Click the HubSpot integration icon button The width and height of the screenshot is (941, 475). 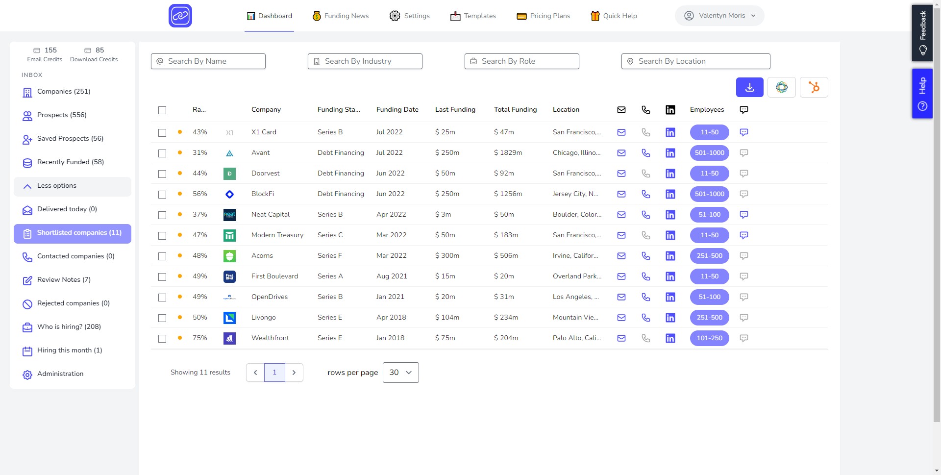(814, 87)
